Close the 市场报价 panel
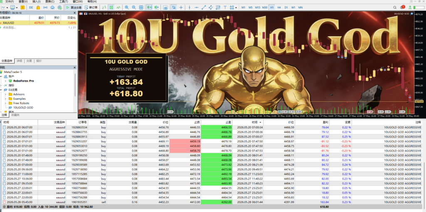This screenshot has height=212, width=426. (75, 13)
